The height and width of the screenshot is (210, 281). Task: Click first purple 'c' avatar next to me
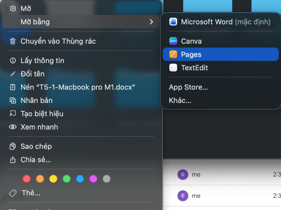pos(183,174)
